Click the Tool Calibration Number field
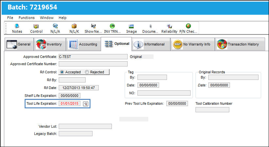 [212, 110]
